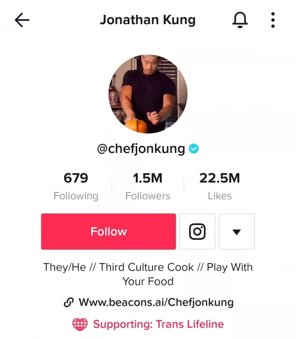Tap the Jonathan Kung title
296x339 pixels.
tap(148, 20)
